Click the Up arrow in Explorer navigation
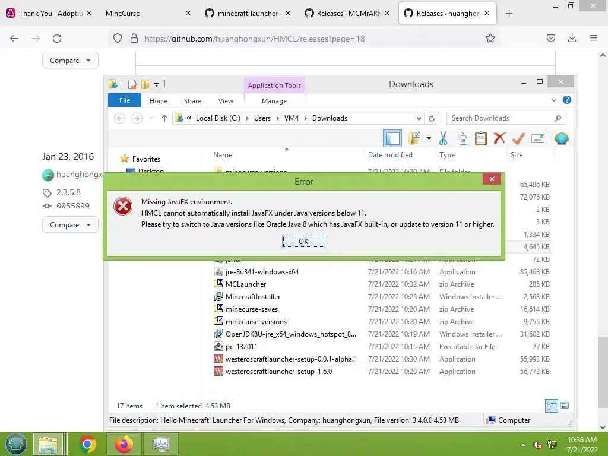The image size is (608, 456). (164, 118)
